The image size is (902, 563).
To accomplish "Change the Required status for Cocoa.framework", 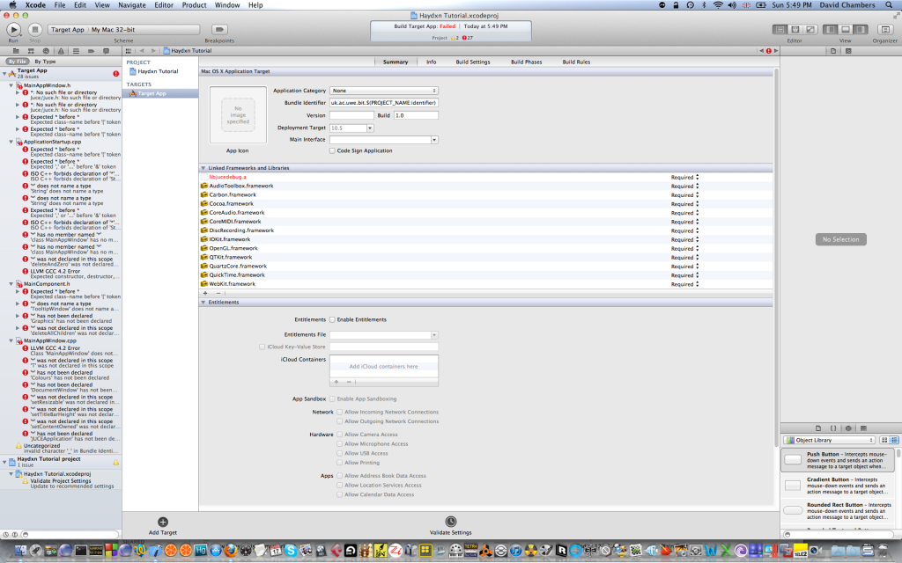I will 684,204.
